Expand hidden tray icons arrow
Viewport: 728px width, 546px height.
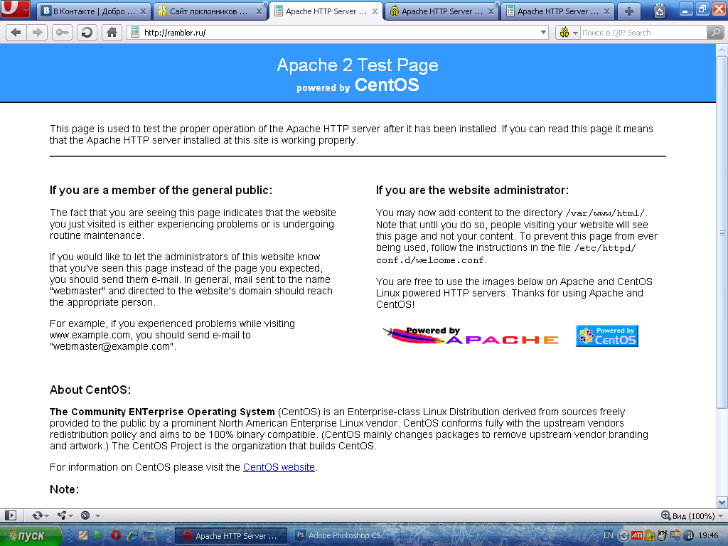coord(624,536)
